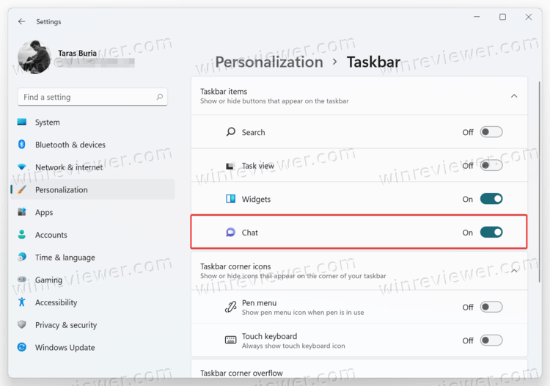Image resolution: width=550 pixels, height=386 pixels.
Task: Click Taras Buria account name
Action: [77, 53]
